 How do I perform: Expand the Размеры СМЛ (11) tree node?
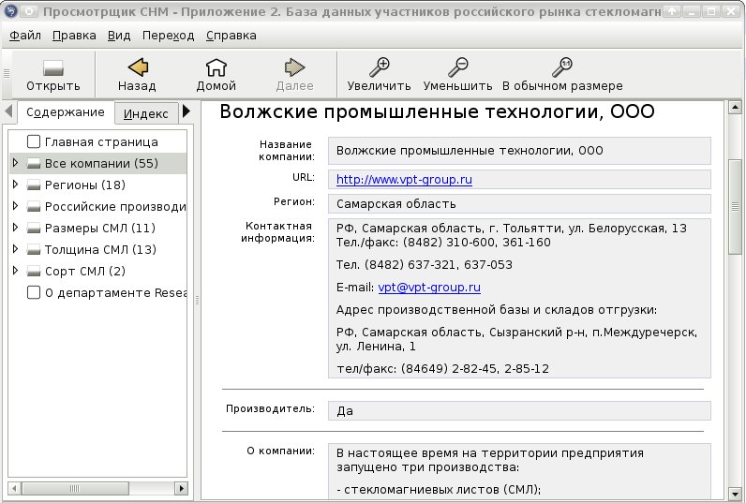coord(15,228)
